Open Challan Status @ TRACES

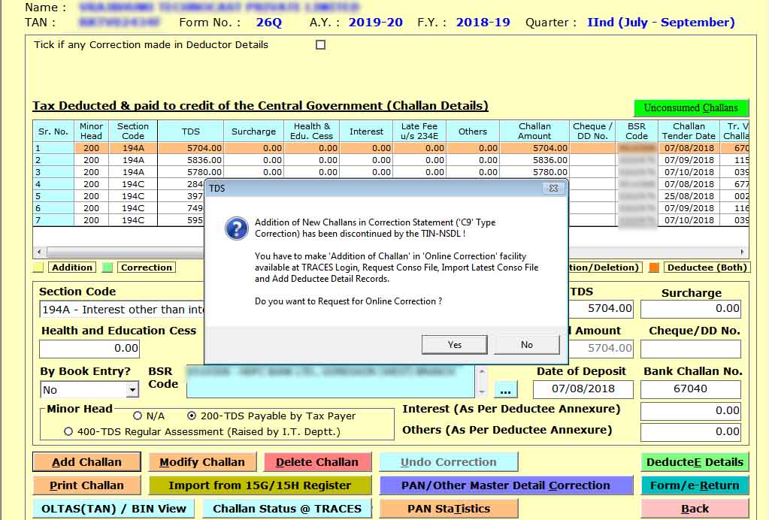coord(286,509)
